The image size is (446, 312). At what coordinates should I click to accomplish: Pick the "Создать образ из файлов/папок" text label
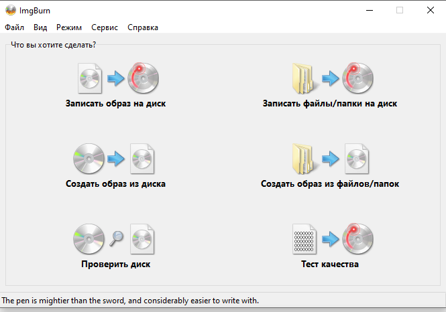[x=330, y=183]
